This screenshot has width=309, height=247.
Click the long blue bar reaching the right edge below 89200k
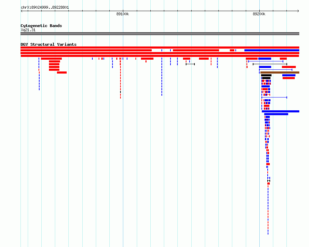point(281,111)
